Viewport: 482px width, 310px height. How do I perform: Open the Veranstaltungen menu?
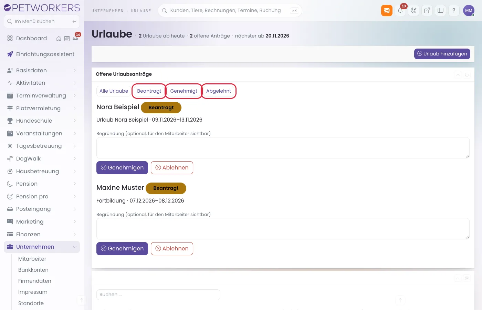(x=42, y=134)
